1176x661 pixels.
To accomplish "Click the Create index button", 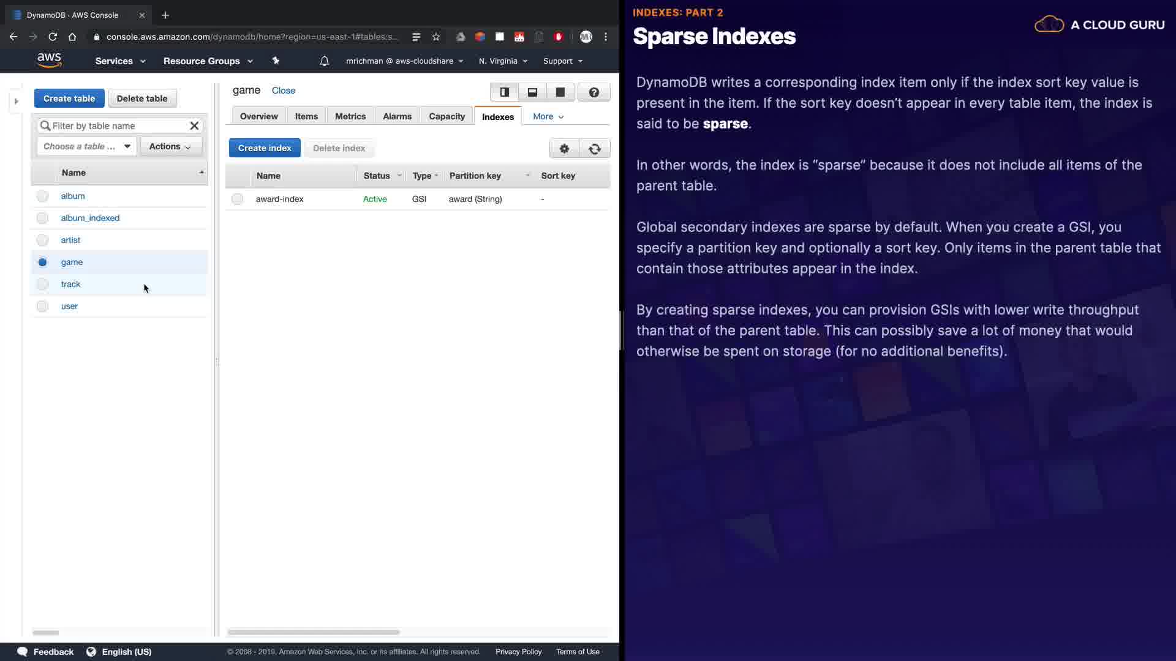I will (x=265, y=148).
